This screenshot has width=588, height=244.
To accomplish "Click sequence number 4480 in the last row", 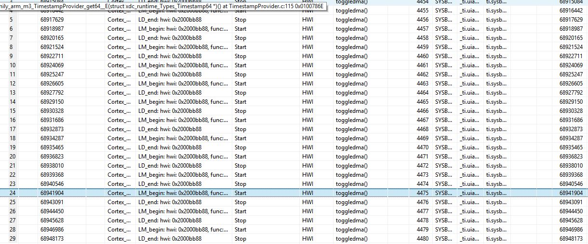I will click(x=422, y=239).
